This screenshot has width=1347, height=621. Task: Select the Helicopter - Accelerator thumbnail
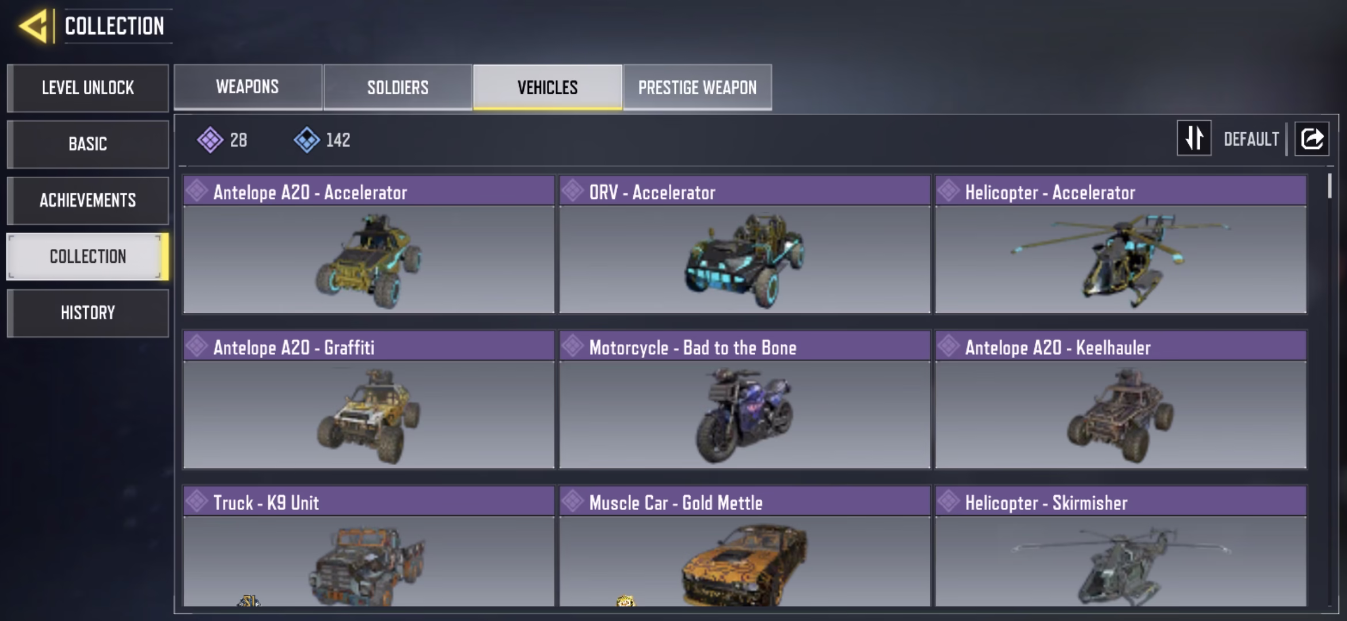coord(1121,260)
